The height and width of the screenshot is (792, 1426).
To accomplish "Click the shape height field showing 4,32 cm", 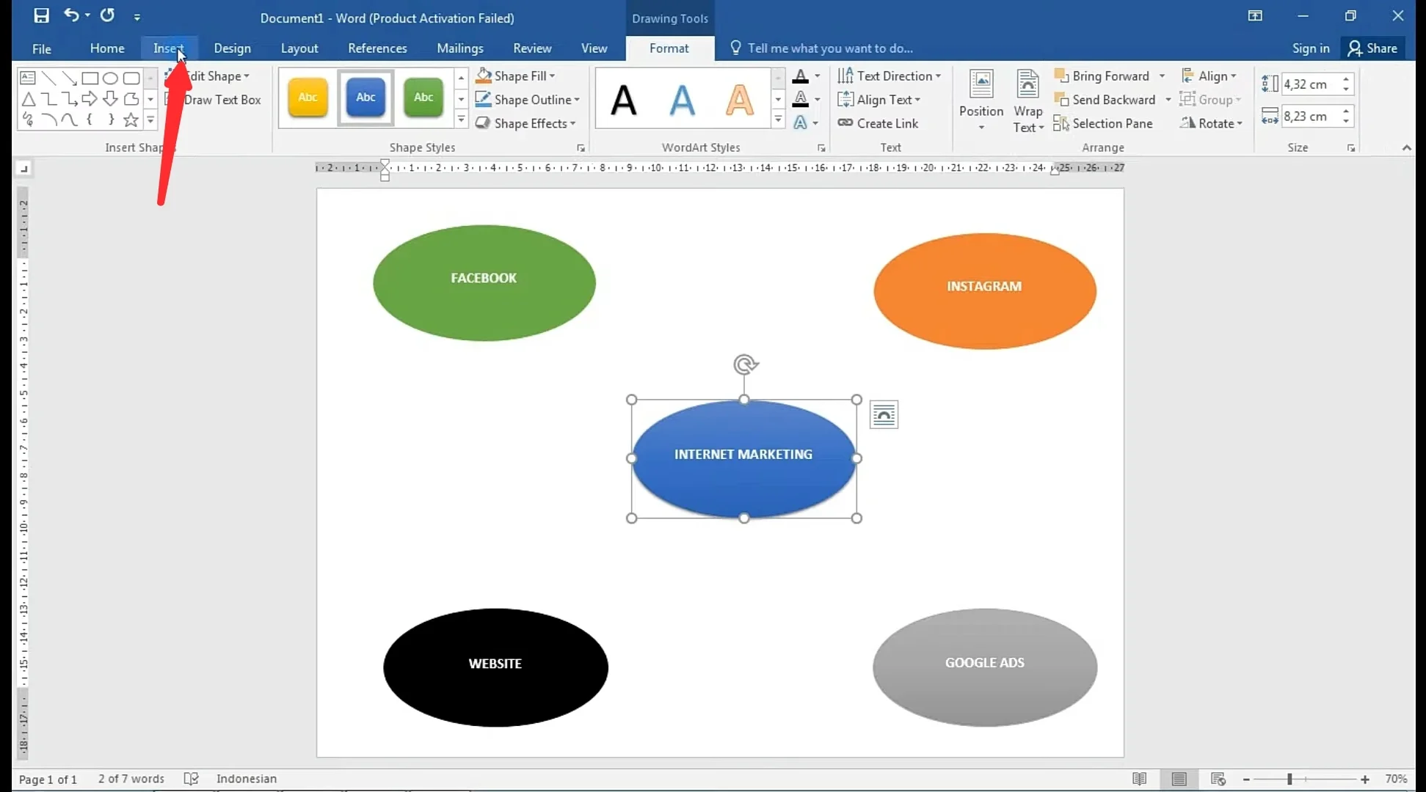I will pyautogui.click(x=1310, y=84).
